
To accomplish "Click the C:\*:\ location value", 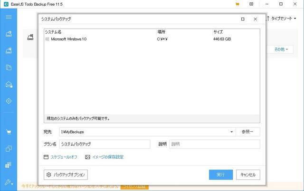I will [162, 39].
